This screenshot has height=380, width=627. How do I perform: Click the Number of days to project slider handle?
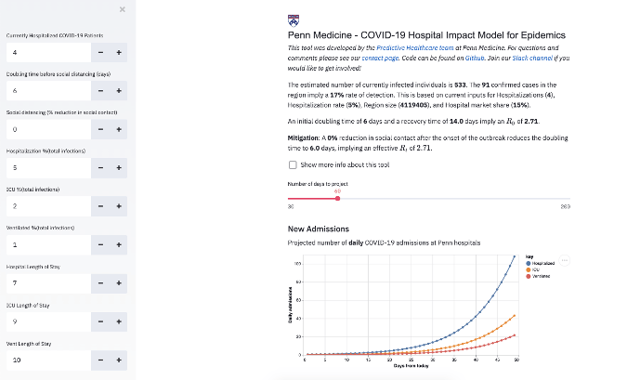click(337, 197)
